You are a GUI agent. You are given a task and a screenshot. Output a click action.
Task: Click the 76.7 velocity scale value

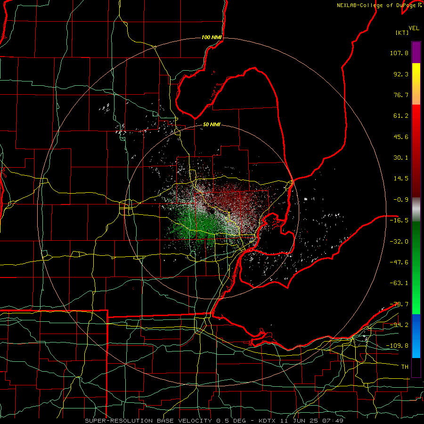(x=401, y=95)
